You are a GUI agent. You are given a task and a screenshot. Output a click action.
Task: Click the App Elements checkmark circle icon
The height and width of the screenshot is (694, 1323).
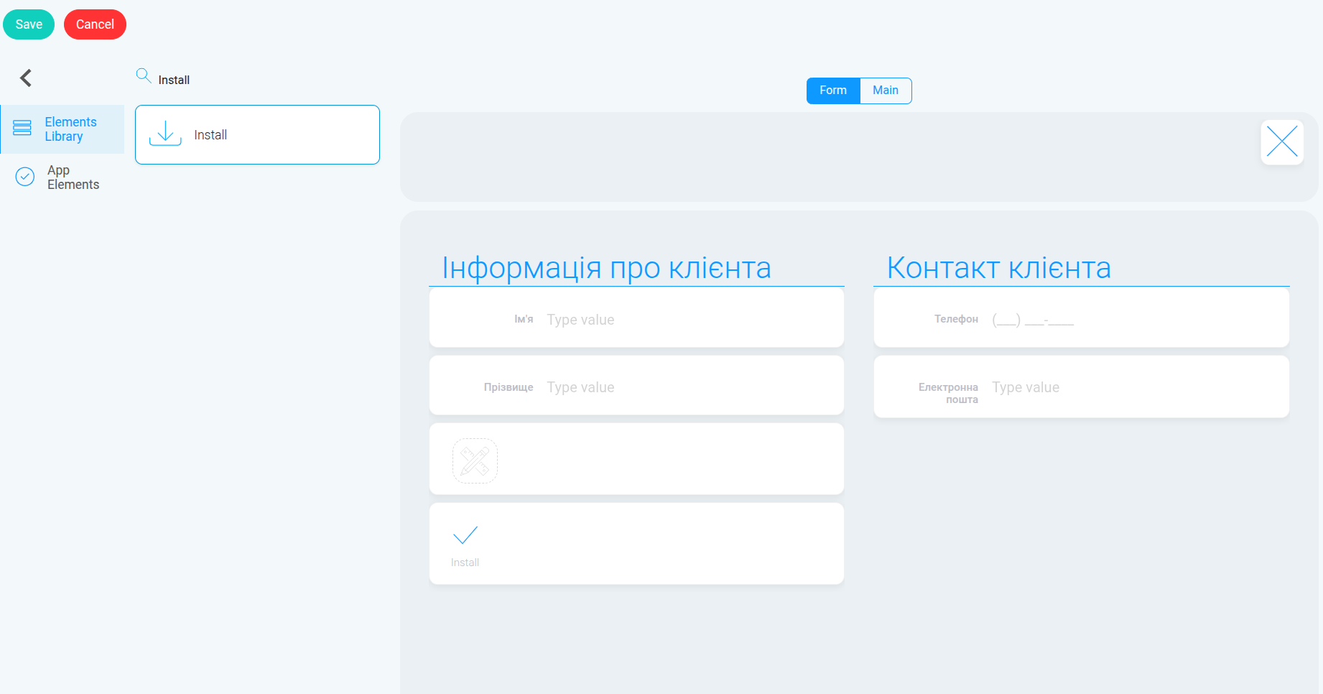point(25,177)
